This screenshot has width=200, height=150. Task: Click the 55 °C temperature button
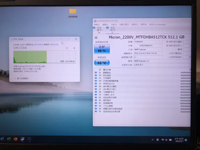click(102, 63)
